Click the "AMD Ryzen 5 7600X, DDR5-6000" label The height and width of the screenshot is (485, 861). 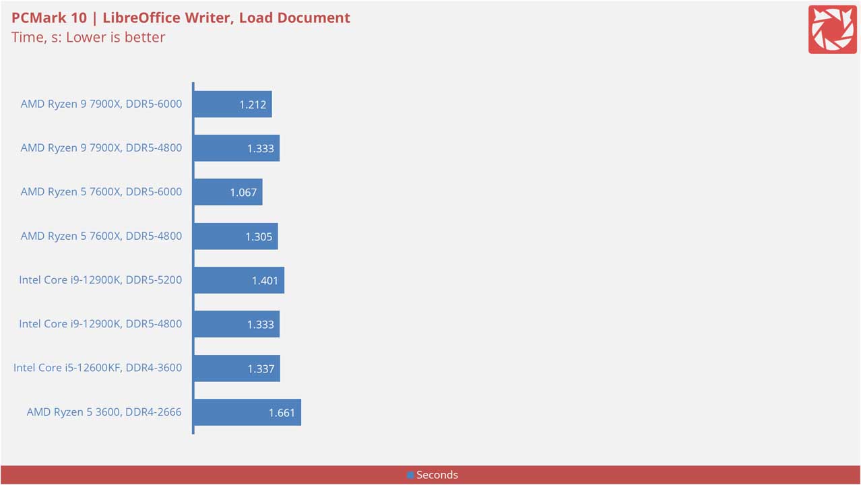(101, 192)
